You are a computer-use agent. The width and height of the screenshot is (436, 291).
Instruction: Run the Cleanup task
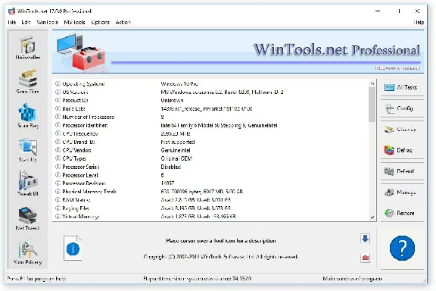click(x=402, y=130)
